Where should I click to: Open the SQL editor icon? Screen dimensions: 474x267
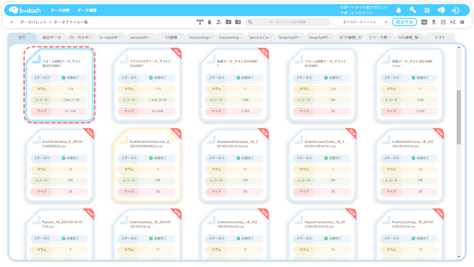[424, 22]
